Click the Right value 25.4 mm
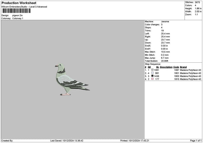This screenshot has width=203, height=143. [x=165, y=37]
